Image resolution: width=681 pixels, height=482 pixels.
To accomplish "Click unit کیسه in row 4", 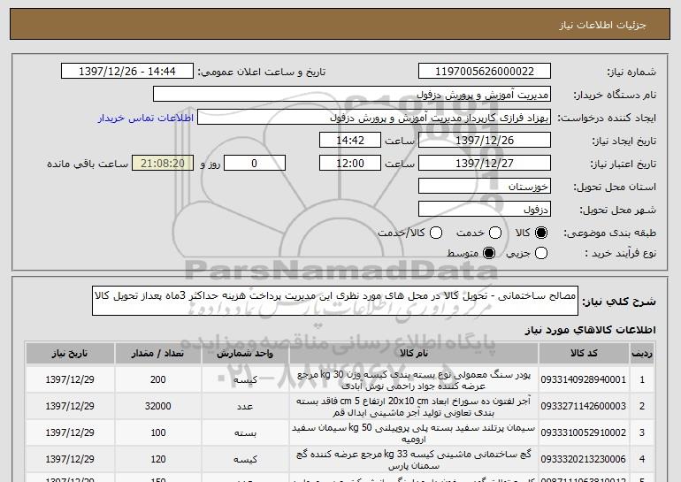I will pos(245,459).
